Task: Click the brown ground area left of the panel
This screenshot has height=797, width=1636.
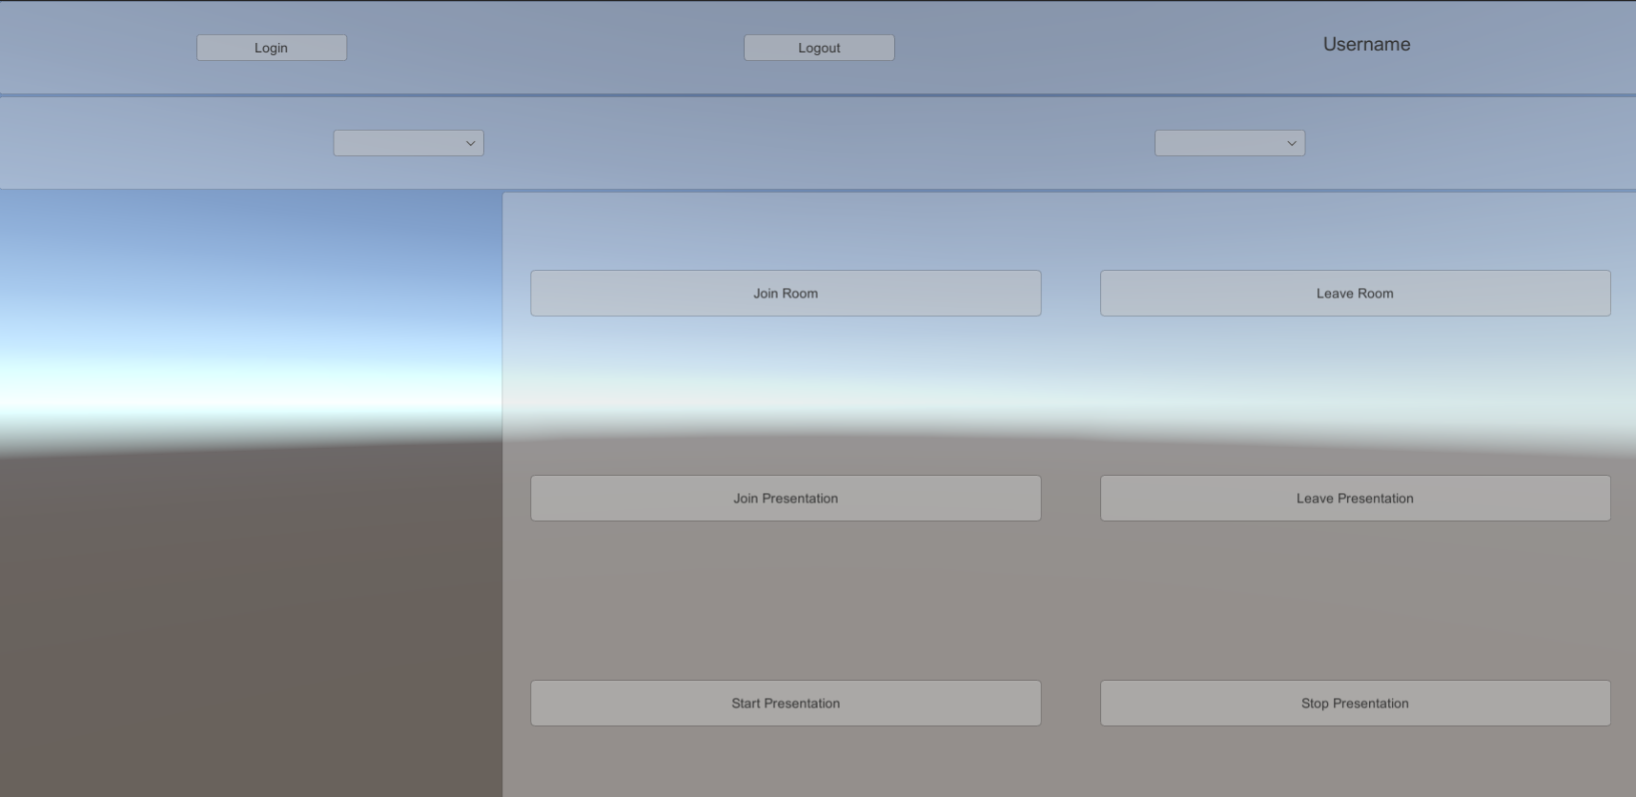Action: pos(248,620)
